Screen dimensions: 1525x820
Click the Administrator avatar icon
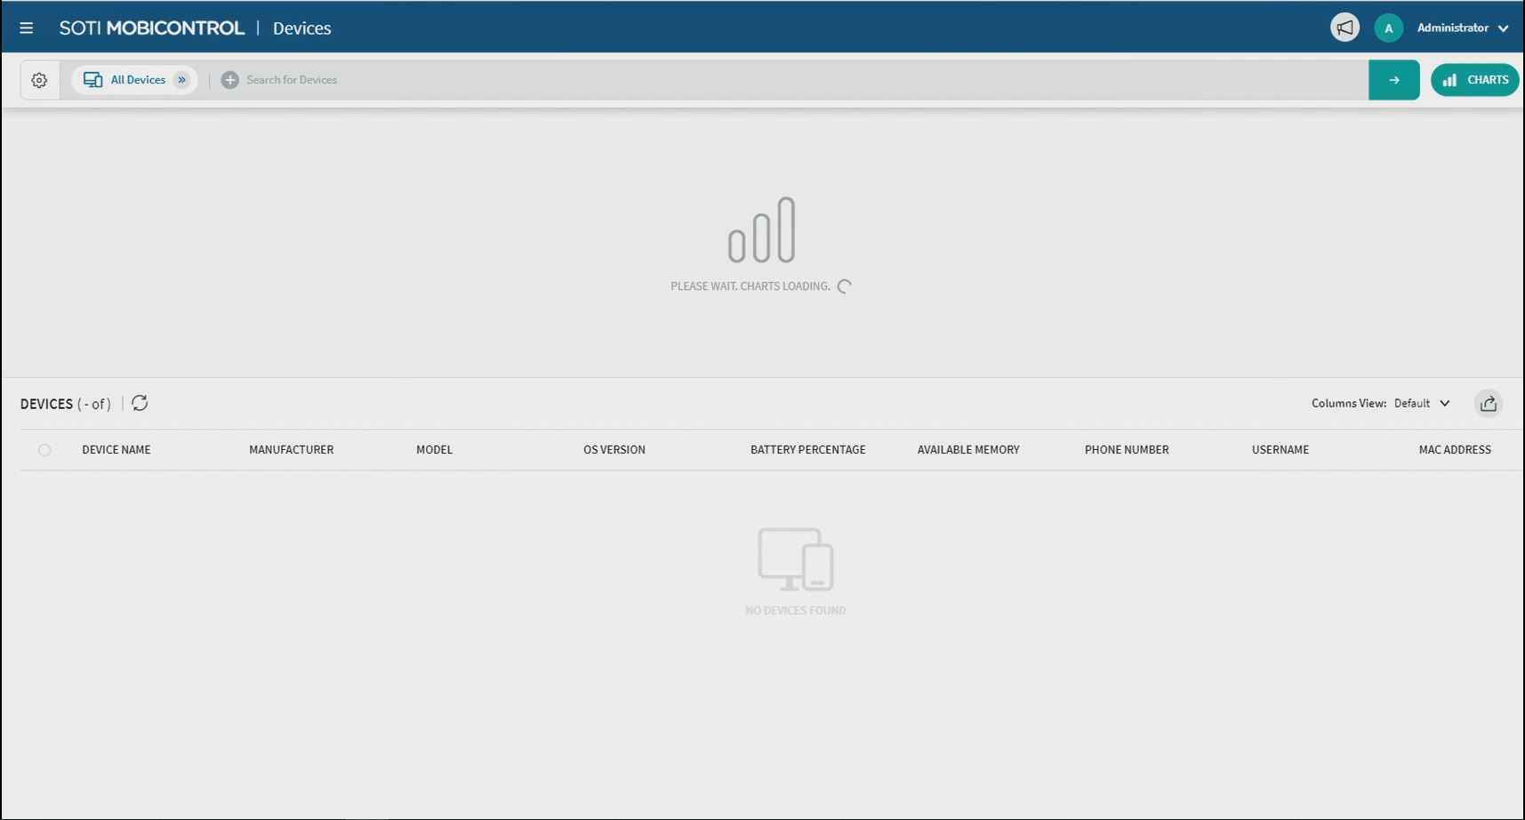[x=1388, y=28]
